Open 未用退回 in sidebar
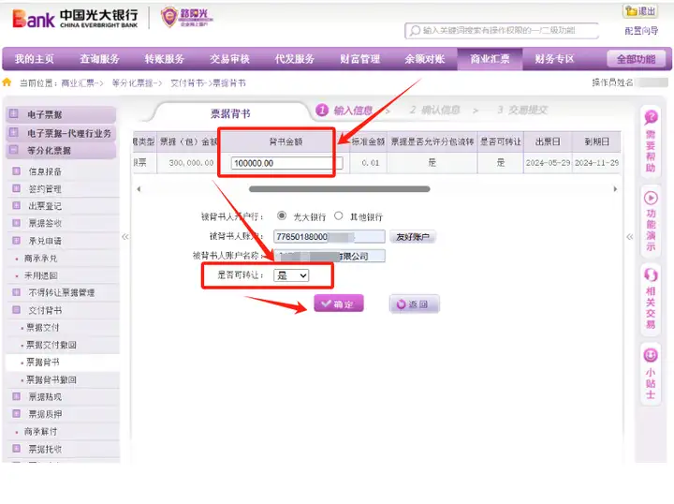The height and width of the screenshot is (504, 674). (41, 275)
